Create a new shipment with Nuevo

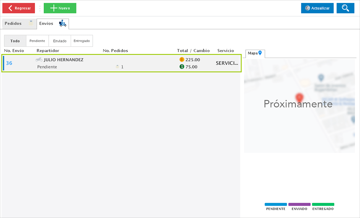[60, 8]
